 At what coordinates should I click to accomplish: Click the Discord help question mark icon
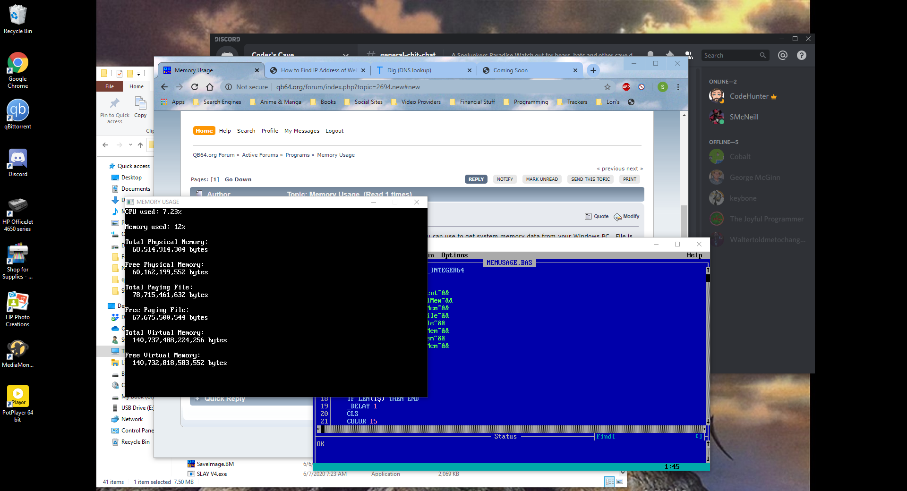click(802, 55)
